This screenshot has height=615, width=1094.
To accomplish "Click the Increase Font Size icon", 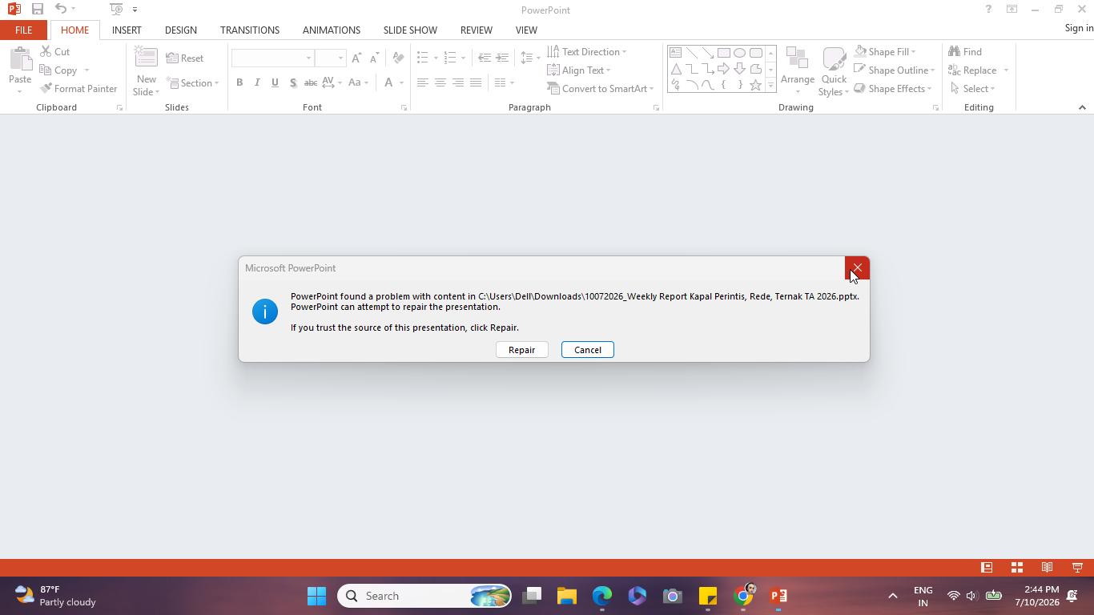I will [x=356, y=58].
